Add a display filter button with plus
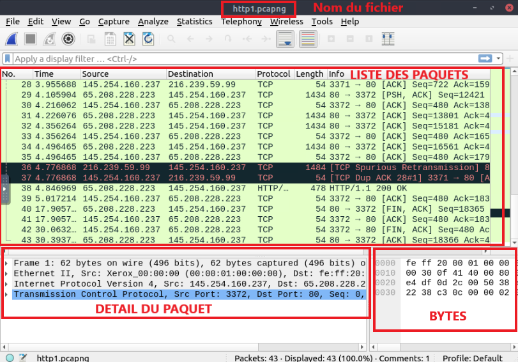518x362 pixels. click(x=510, y=59)
